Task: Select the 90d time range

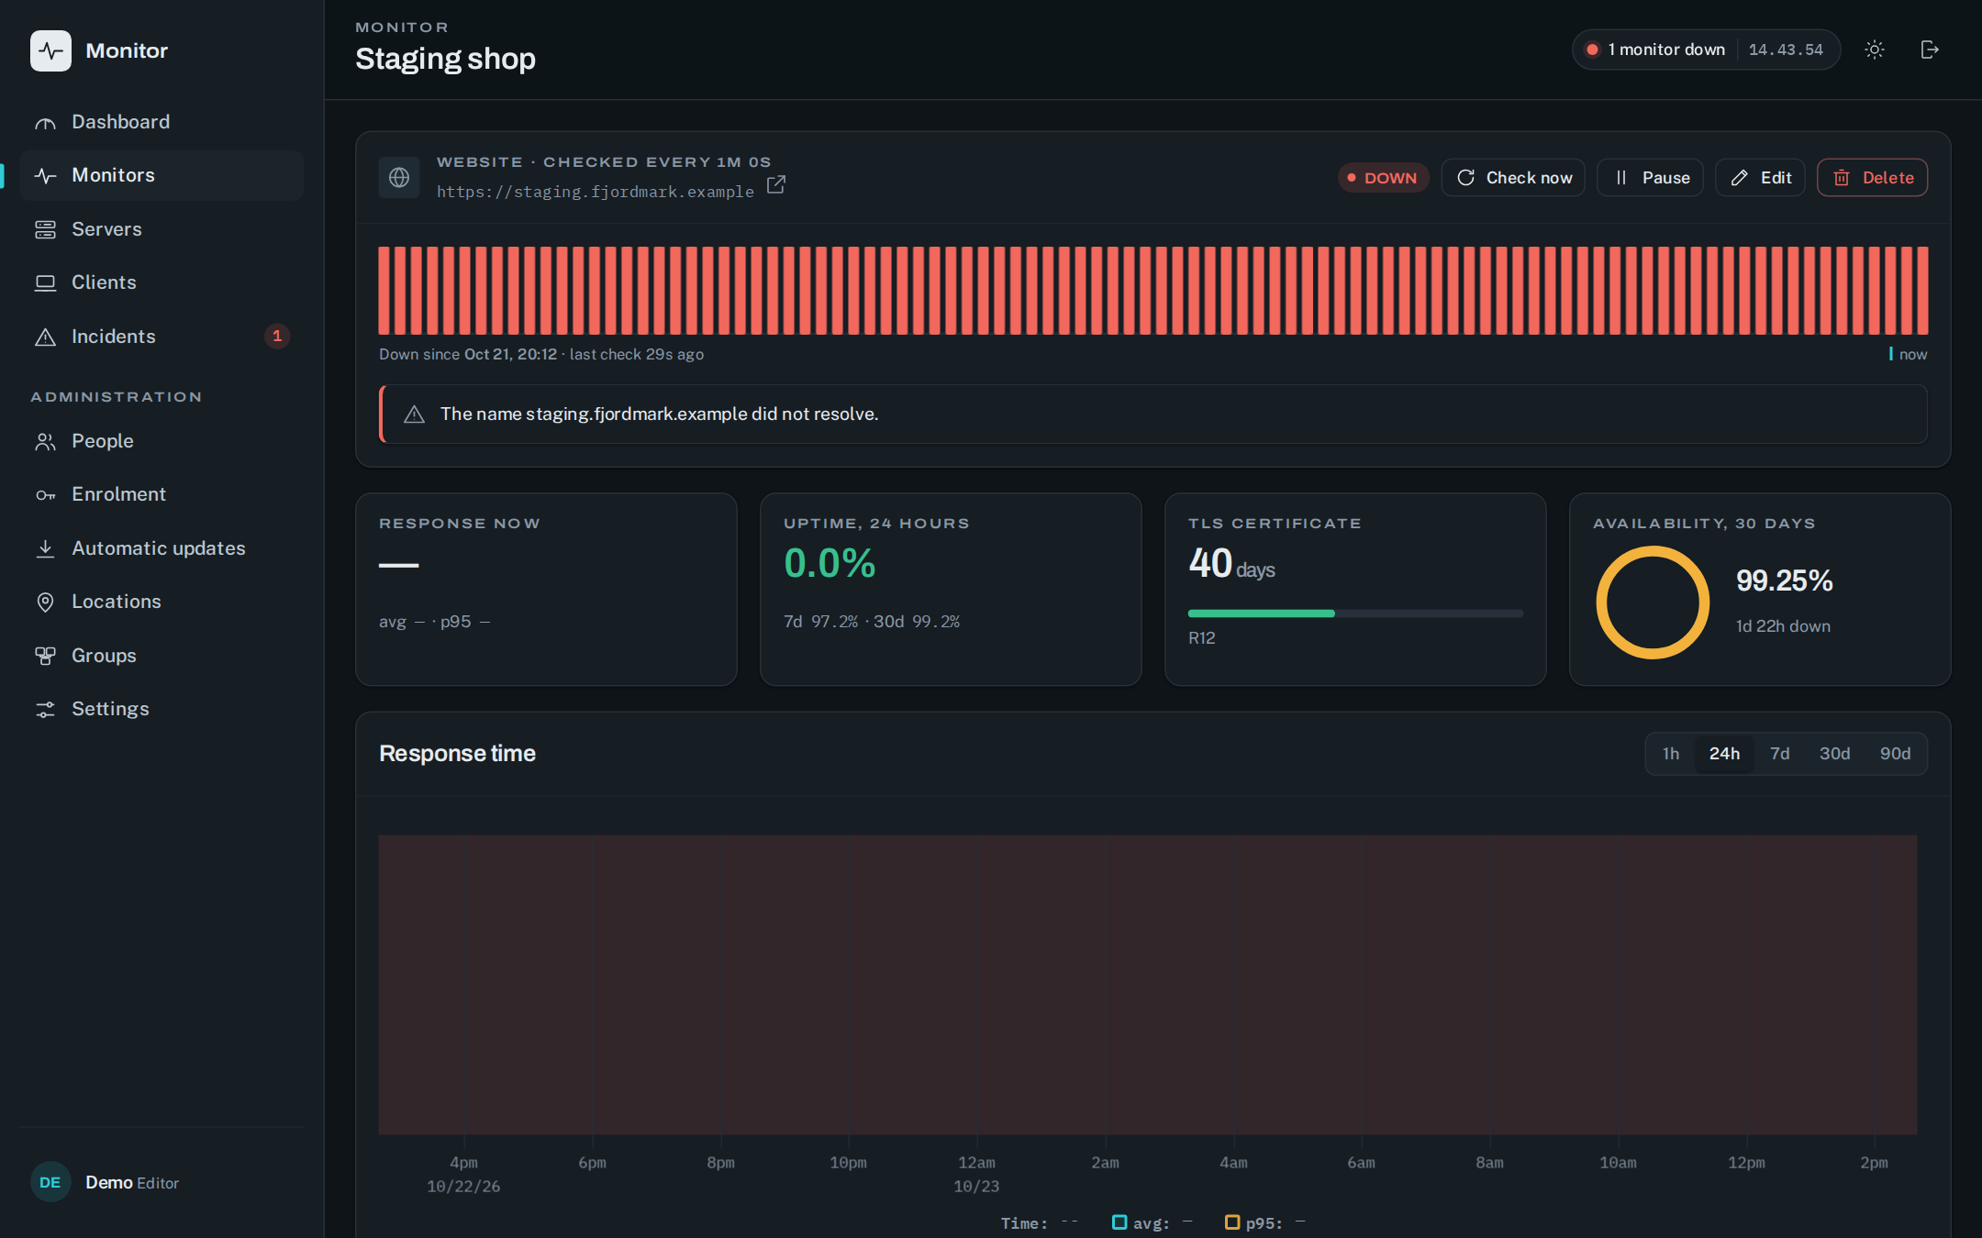Action: 1895,754
